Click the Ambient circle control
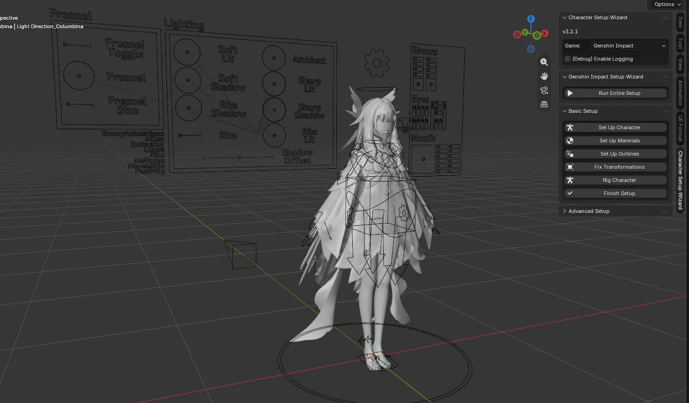 [x=274, y=58]
